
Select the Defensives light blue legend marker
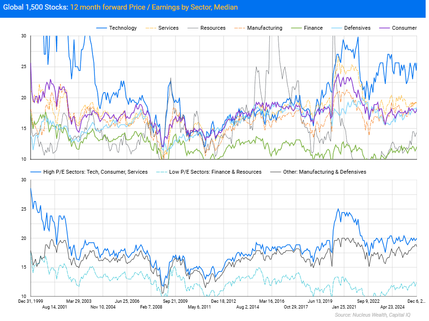click(337, 28)
